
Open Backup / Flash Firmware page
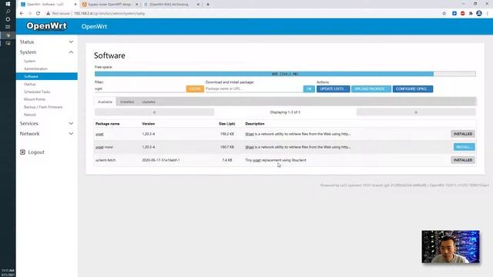(43, 107)
